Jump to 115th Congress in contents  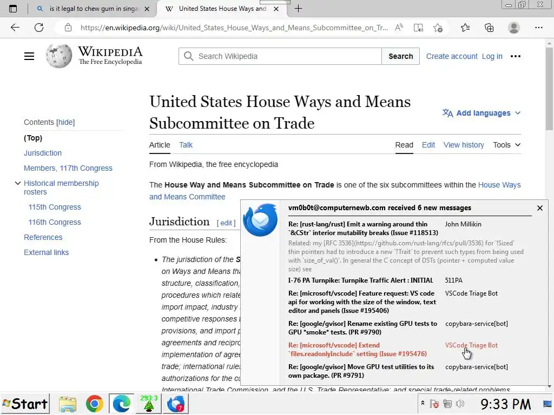tap(55, 207)
